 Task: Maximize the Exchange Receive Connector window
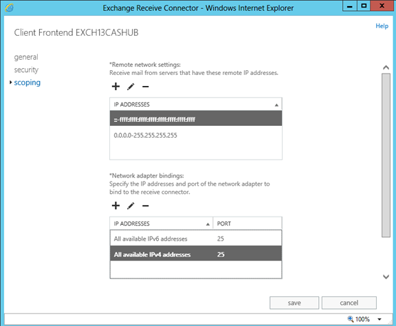(364, 6)
